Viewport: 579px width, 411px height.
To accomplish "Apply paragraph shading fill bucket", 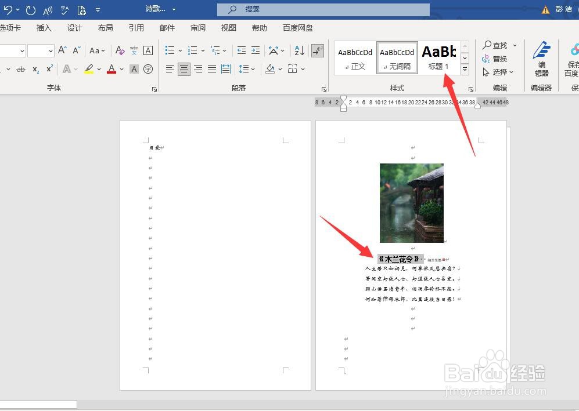I will click(x=270, y=69).
